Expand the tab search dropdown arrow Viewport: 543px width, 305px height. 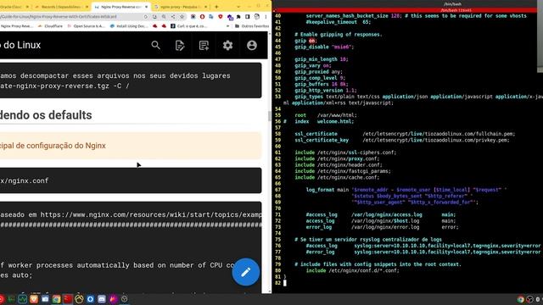pyautogui.click(x=238, y=7)
